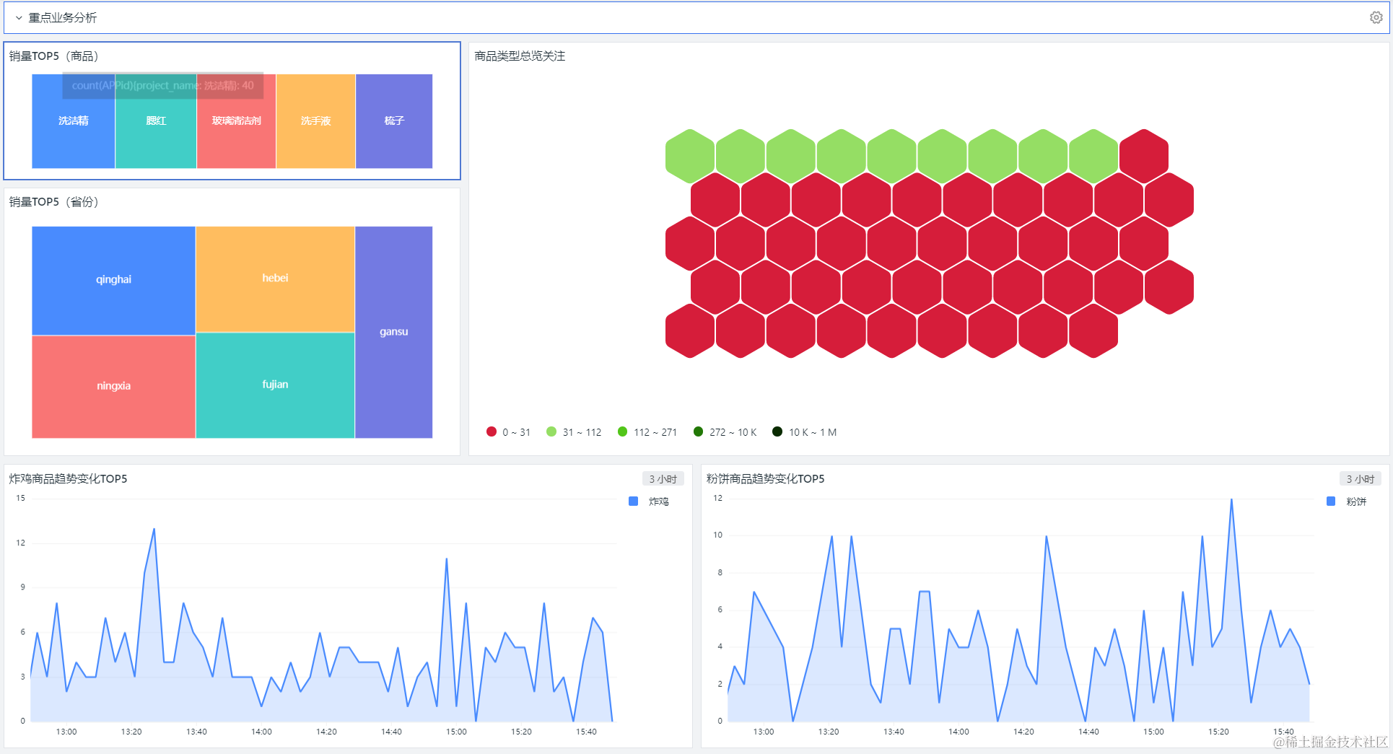1393x754 pixels.
Task: Click the 商品类型总览关注 panel title
Action: click(520, 56)
